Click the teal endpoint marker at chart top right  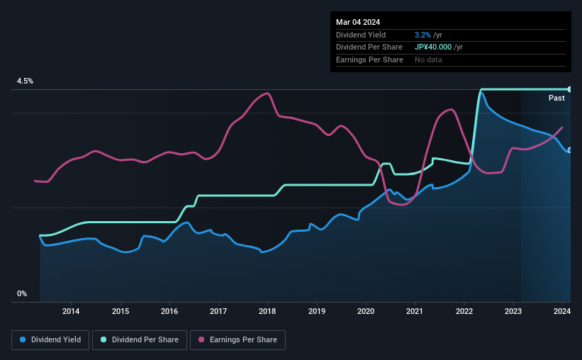(570, 89)
